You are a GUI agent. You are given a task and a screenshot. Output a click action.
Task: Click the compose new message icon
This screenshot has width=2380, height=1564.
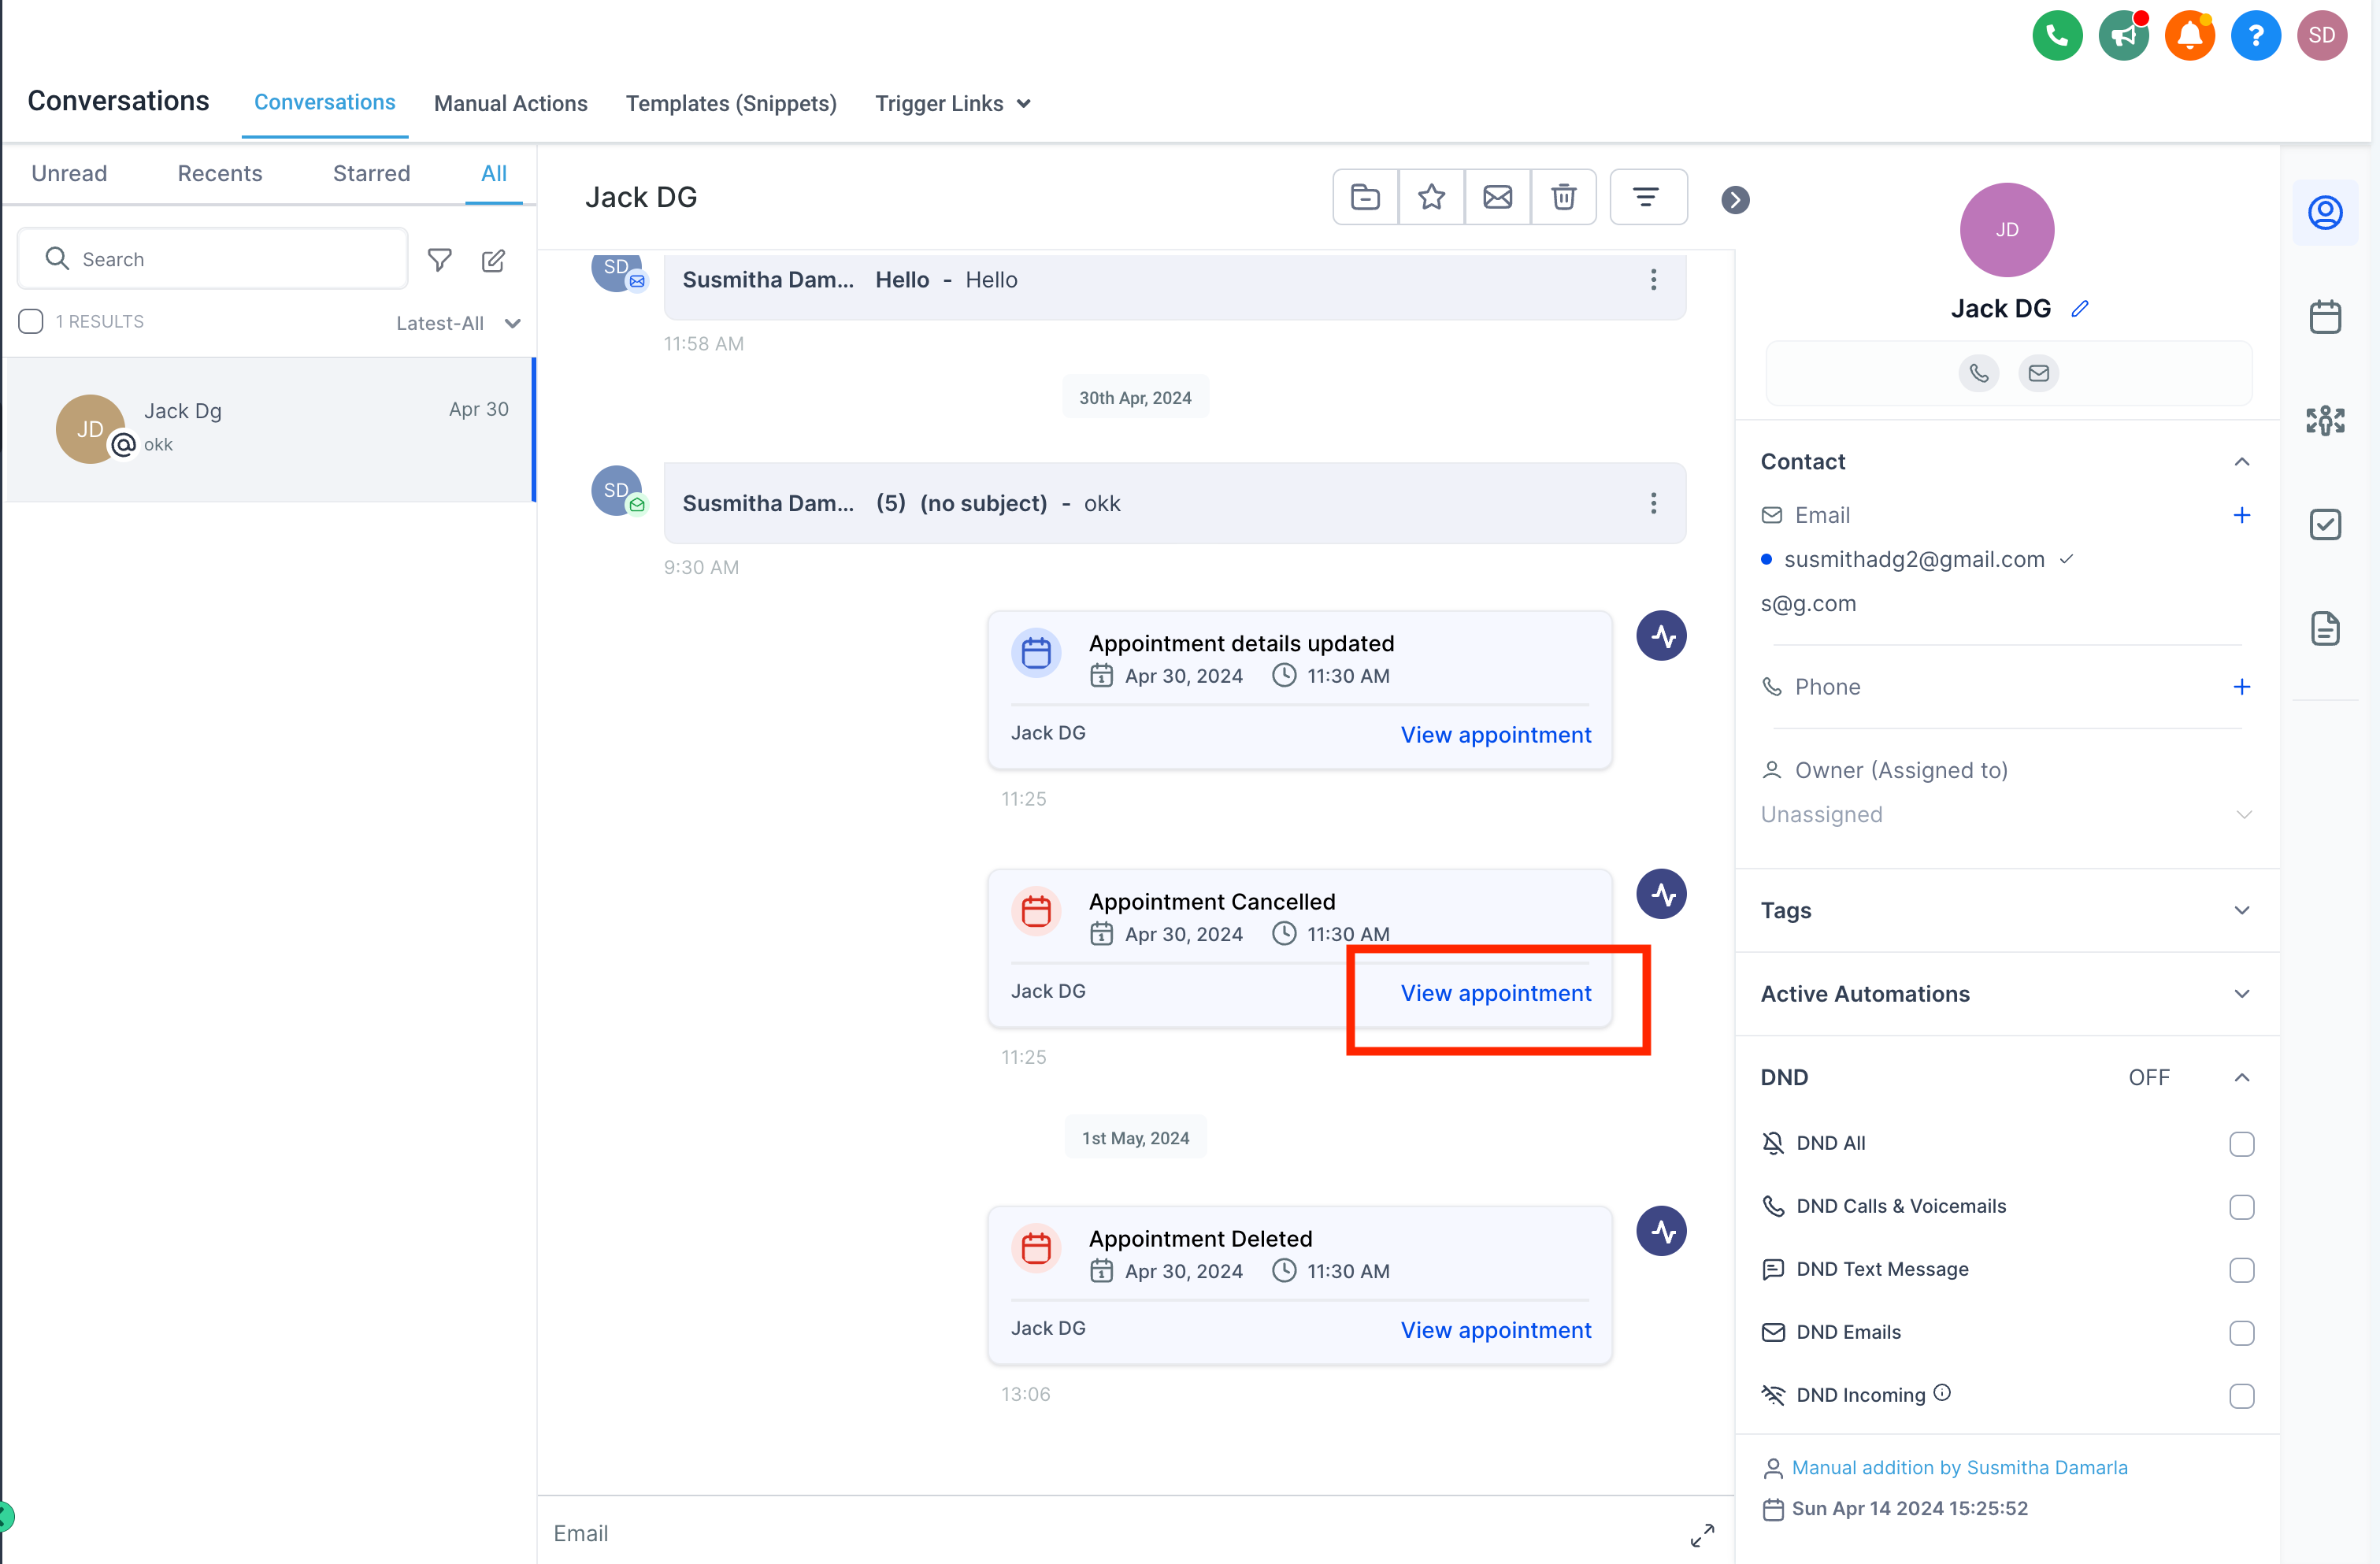tap(493, 260)
